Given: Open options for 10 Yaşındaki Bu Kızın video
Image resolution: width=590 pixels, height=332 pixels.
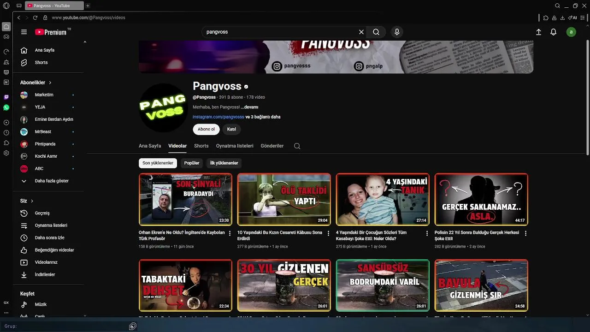Looking at the screenshot, I should tap(328, 233).
